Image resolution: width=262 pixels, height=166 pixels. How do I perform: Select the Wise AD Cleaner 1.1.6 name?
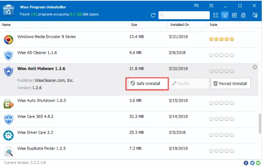click(37, 53)
